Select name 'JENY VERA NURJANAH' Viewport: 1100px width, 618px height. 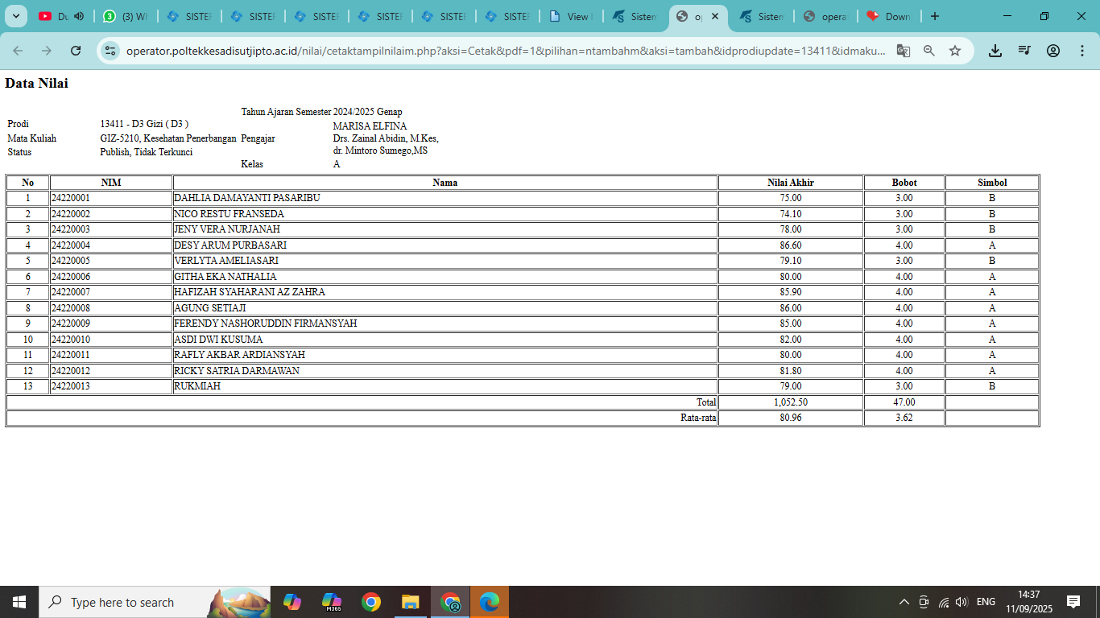(x=227, y=229)
